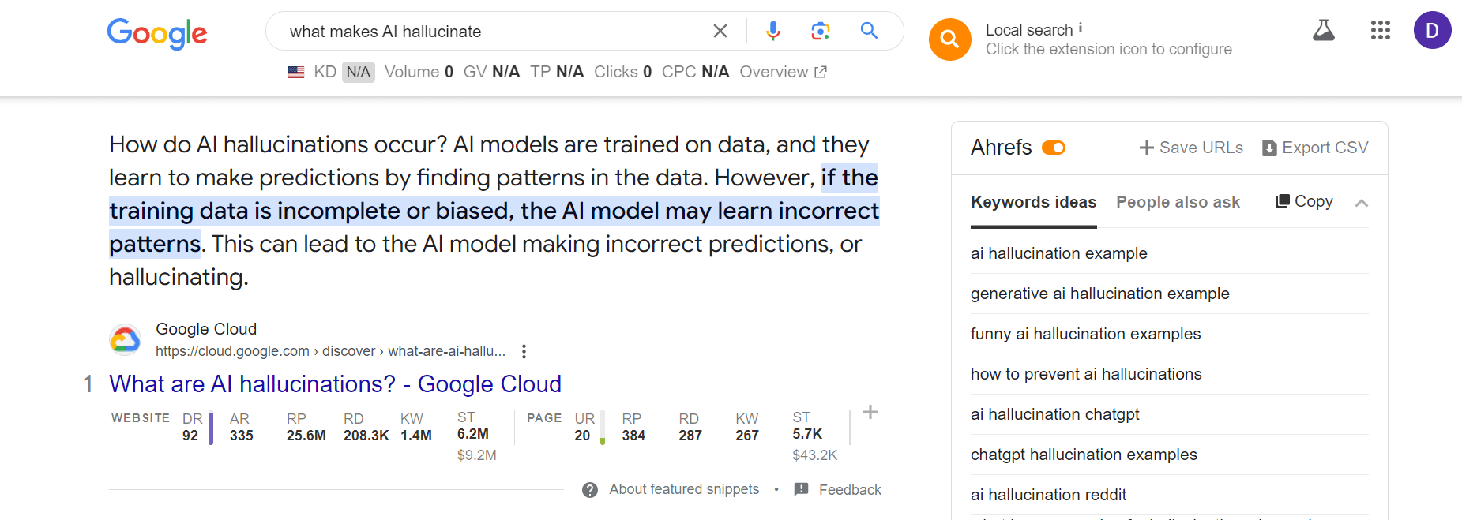The height and width of the screenshot is (520, 1462).
Task: Open the About featured snippets link
Action: [684, 489]
